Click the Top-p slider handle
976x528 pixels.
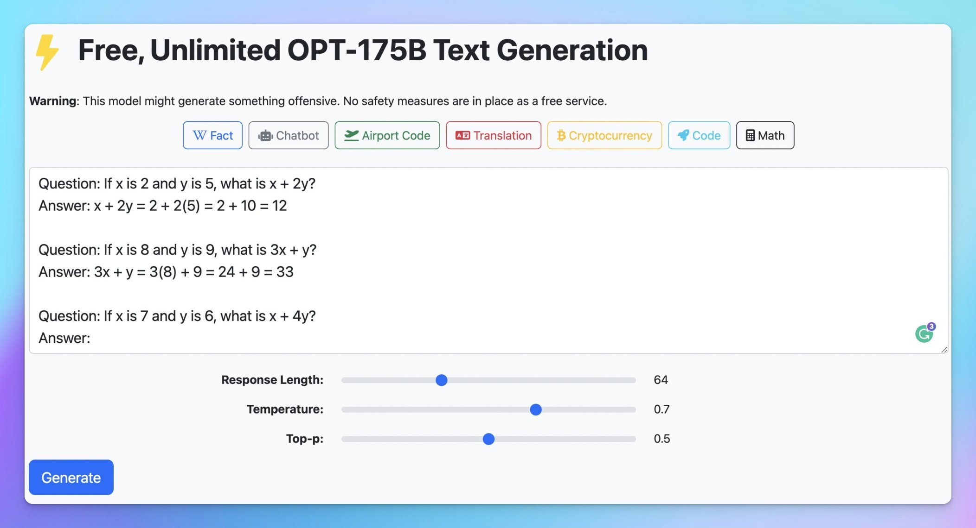[488, 439]
